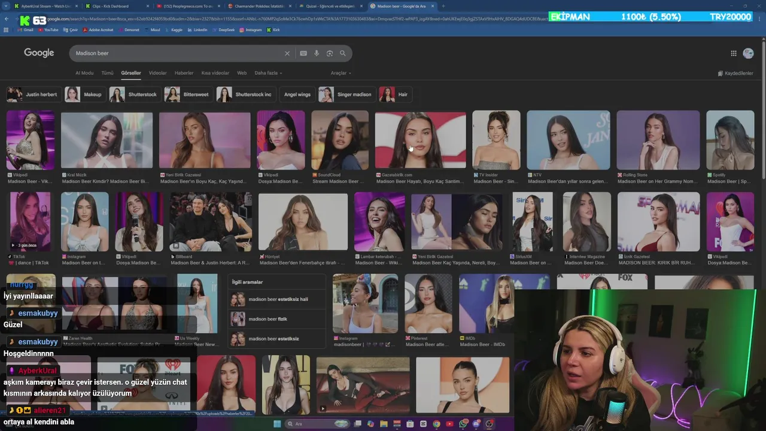Switch to the AI Modu tab

click(84, 73)
